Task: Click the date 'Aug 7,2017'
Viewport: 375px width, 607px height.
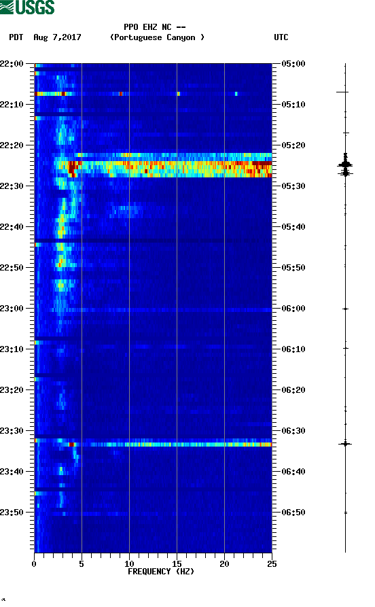Action: coord(57,37)
